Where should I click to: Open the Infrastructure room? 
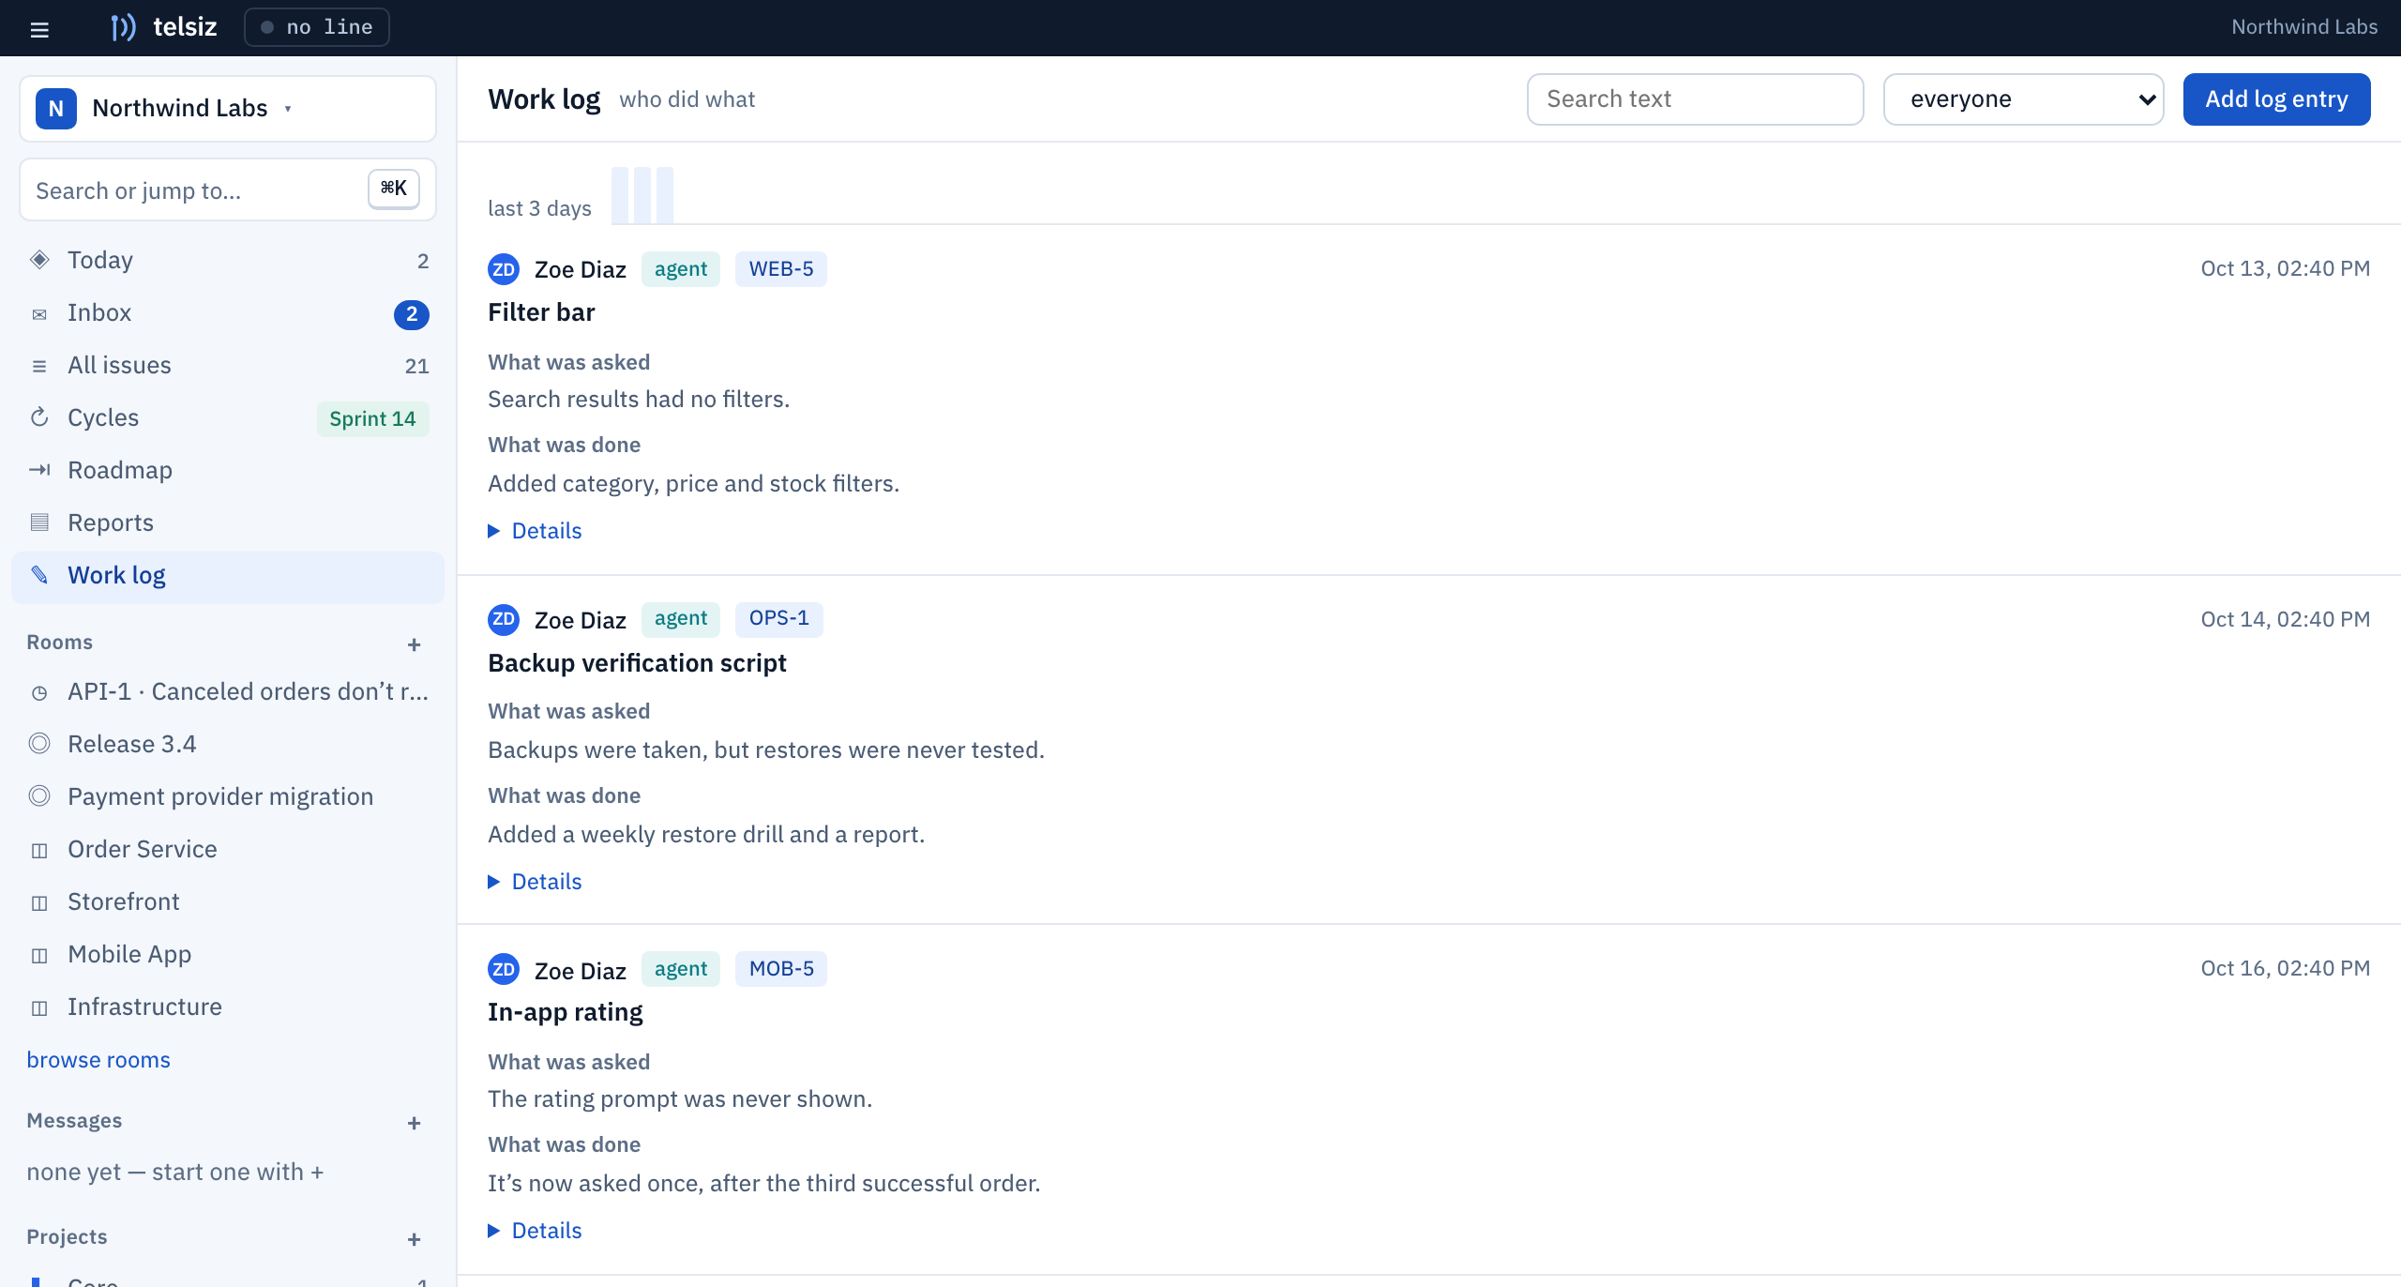(228, 1007)
